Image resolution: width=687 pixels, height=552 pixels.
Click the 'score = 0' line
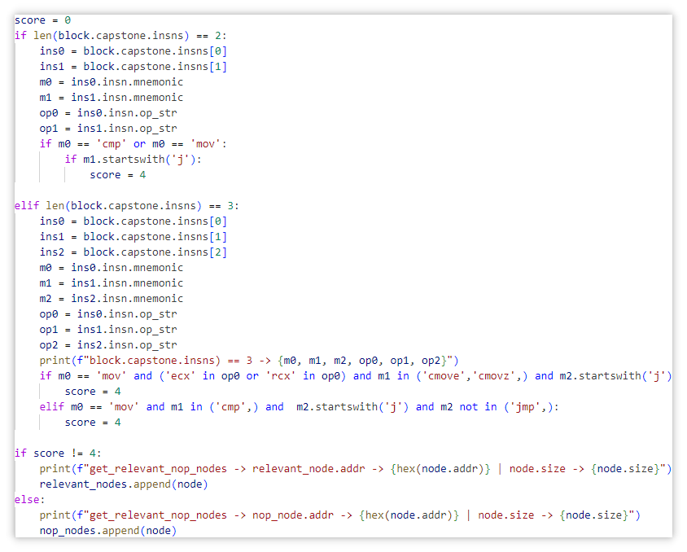pos(42,20)
